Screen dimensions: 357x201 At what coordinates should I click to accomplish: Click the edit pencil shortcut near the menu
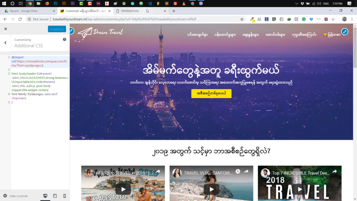tap(345, 32)
